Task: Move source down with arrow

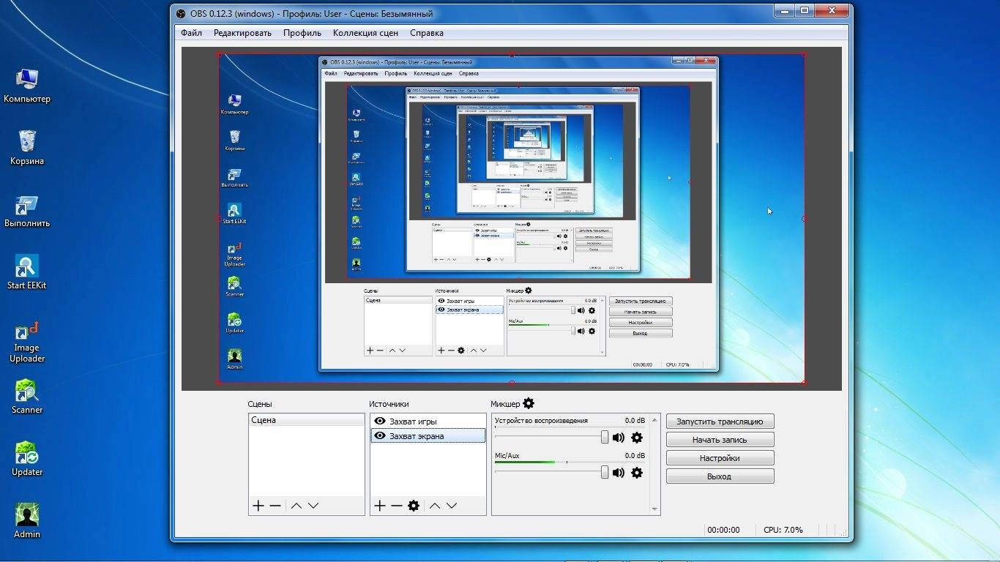Action: [x=452, y=506]
